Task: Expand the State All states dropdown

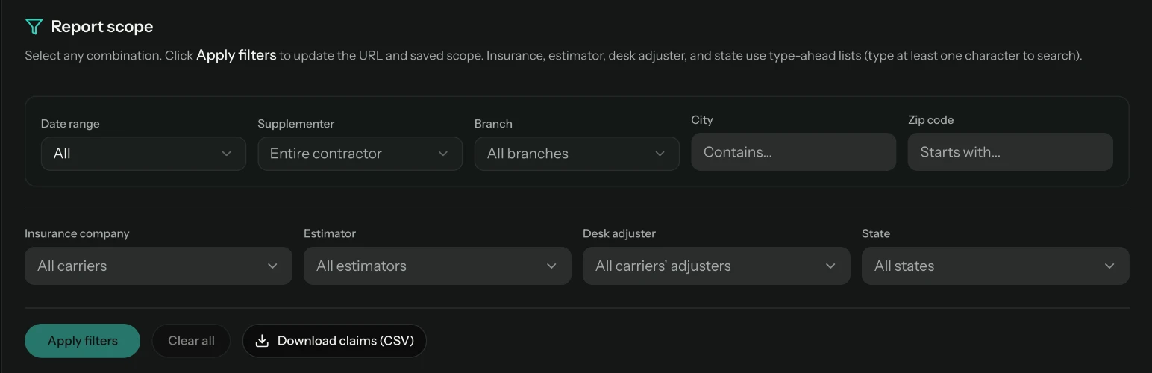Action: tap(995, 266)
